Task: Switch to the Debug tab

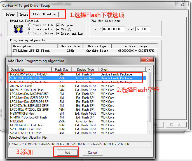Action: click(x=10, y=15)
